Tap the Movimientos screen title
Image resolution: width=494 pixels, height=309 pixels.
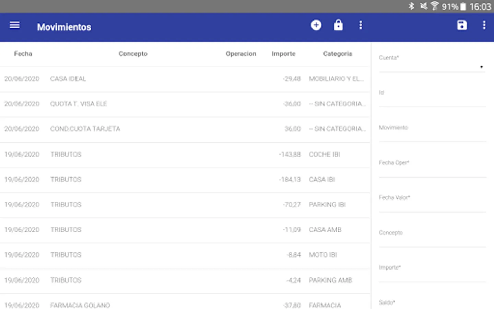click(x=64, y=27)
